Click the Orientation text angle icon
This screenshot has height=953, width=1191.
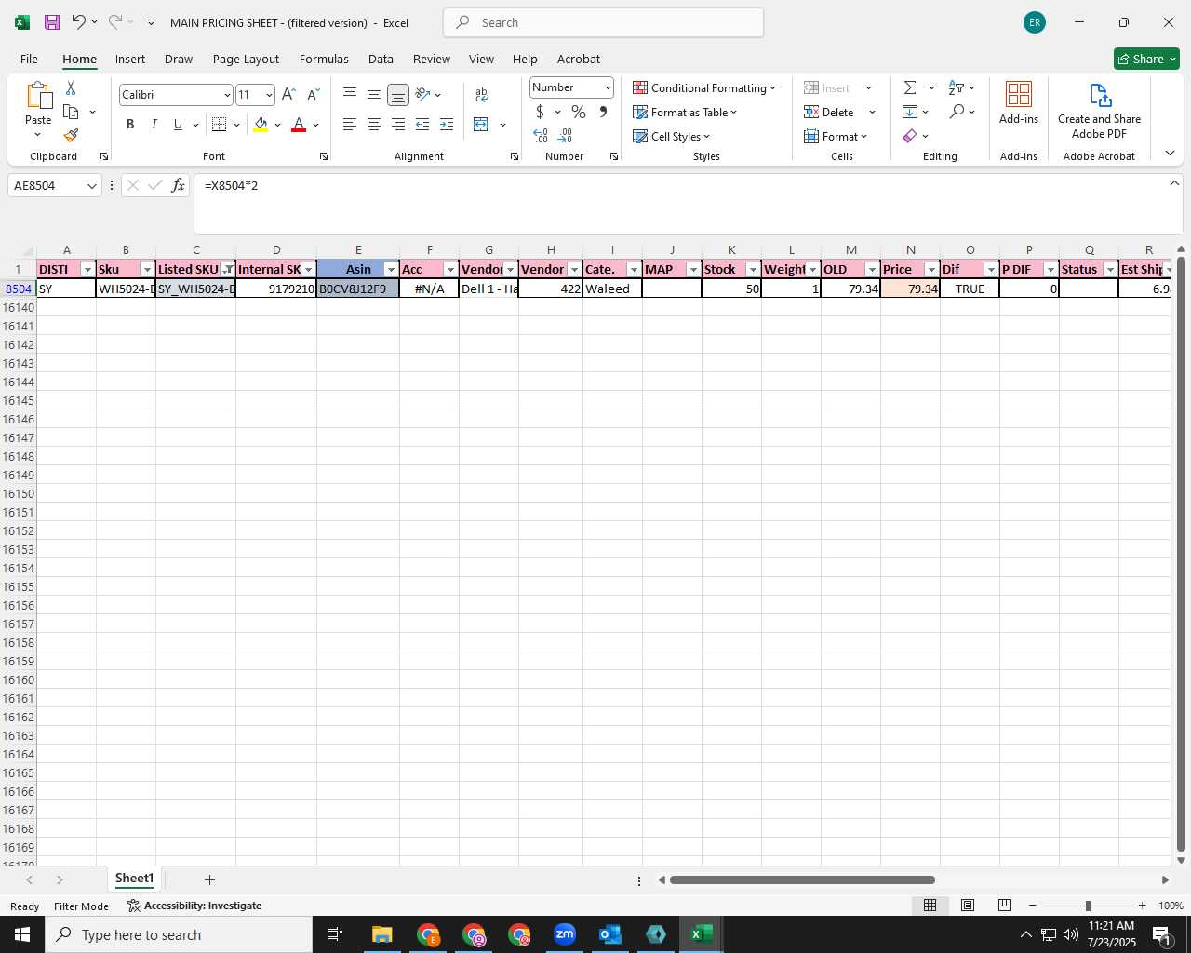tap(422, 94)
